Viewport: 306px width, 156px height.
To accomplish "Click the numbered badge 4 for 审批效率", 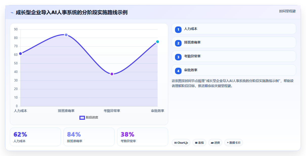I will pos(178,71).
